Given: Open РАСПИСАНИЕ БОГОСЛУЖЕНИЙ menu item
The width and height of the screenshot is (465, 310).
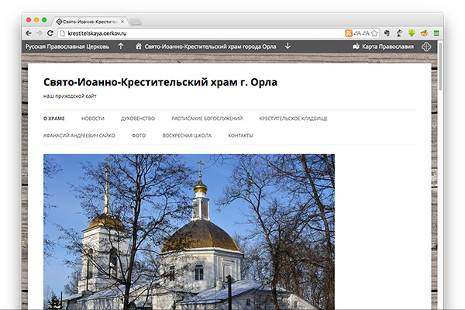Looking at the screenshot, I should 207,119.
